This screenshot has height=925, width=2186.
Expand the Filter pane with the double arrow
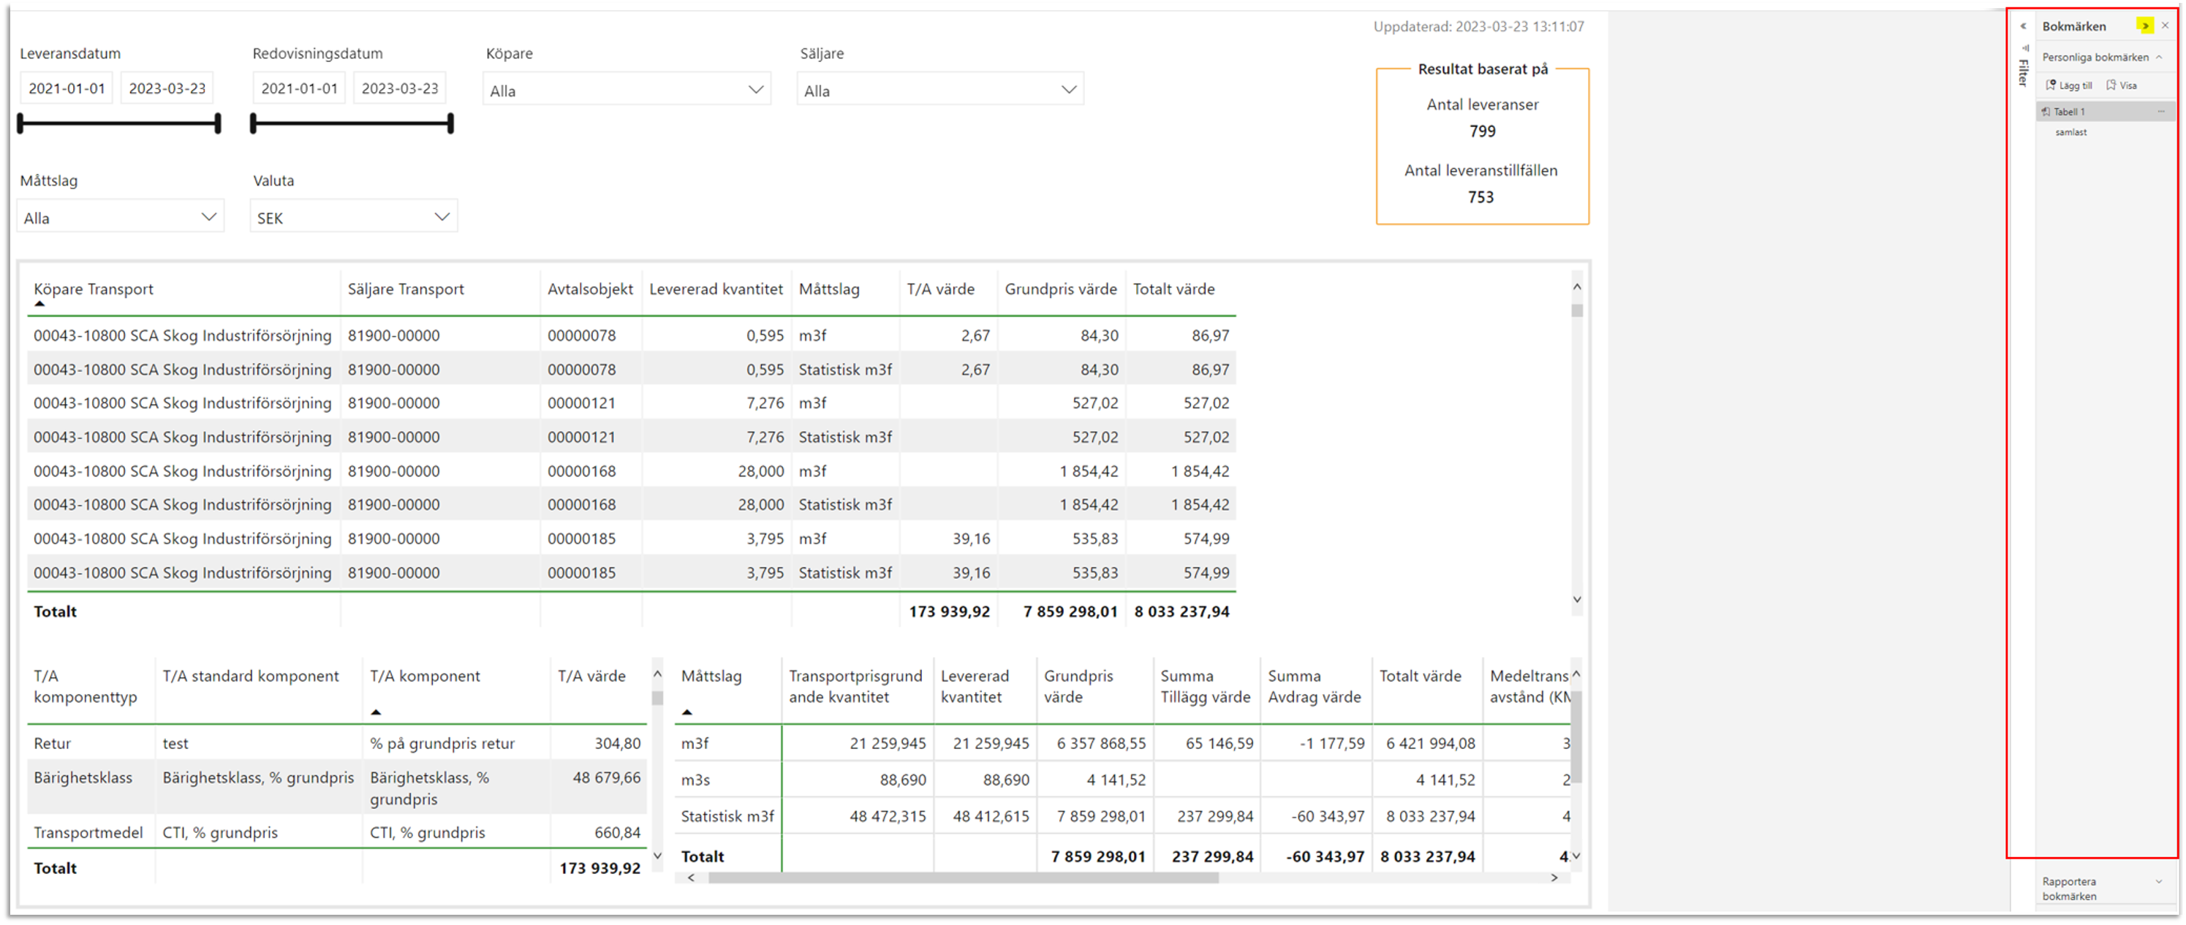tap(2023, 26)
